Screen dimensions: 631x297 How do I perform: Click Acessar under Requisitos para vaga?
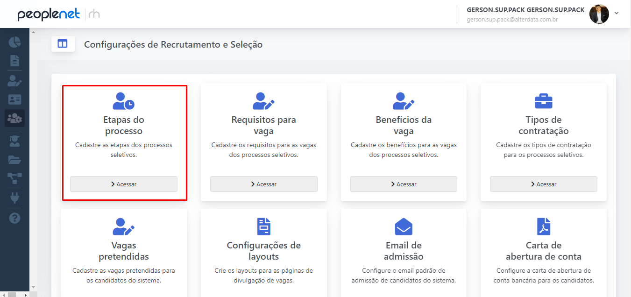click(x=263, y=184)
